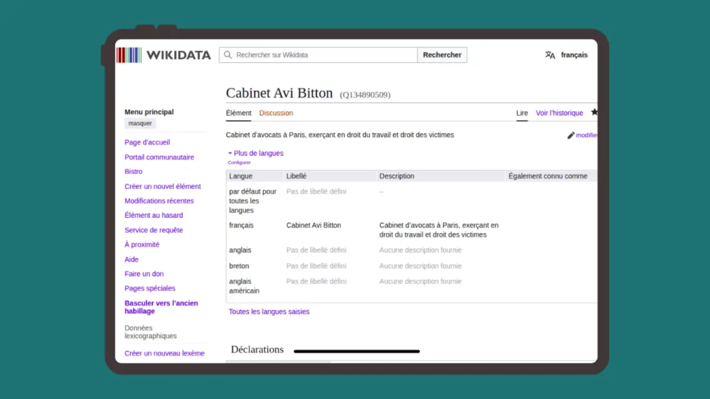Click the Wikidata logo
Viewport: 710px width, 399px height.
[x=163, y=55]
